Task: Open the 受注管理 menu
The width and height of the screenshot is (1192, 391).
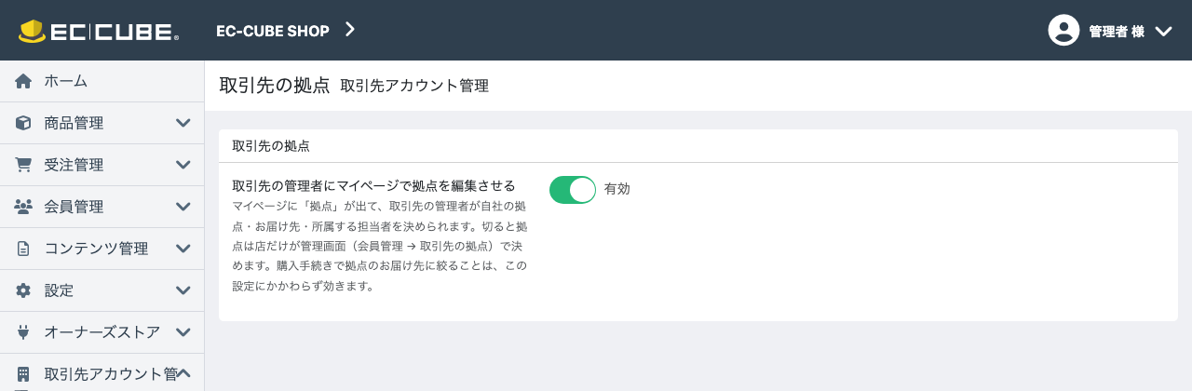Action: (x=102, y=165)
